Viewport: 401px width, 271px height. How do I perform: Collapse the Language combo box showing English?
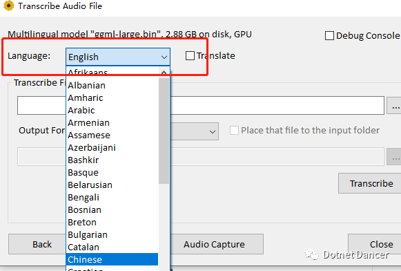point(118,57)
